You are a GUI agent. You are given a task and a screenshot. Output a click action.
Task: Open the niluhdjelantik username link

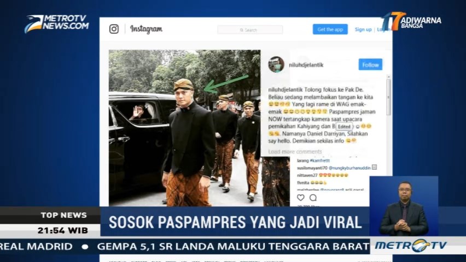tap(306, 65)
